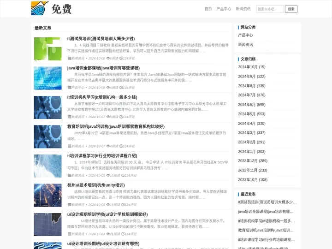Open archive 2024年6月 (598)

click(252, 105)
